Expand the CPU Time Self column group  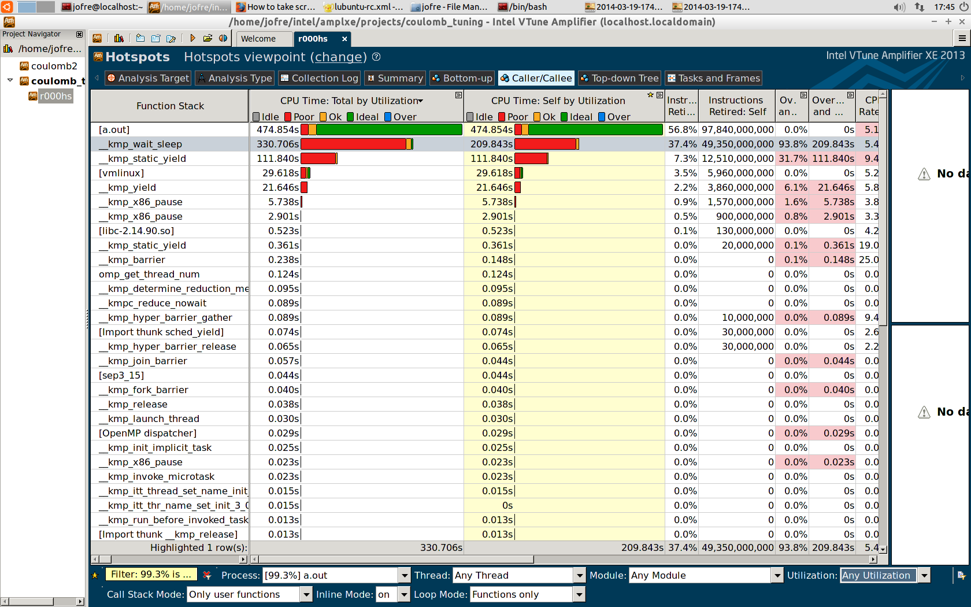click(659, 95)
